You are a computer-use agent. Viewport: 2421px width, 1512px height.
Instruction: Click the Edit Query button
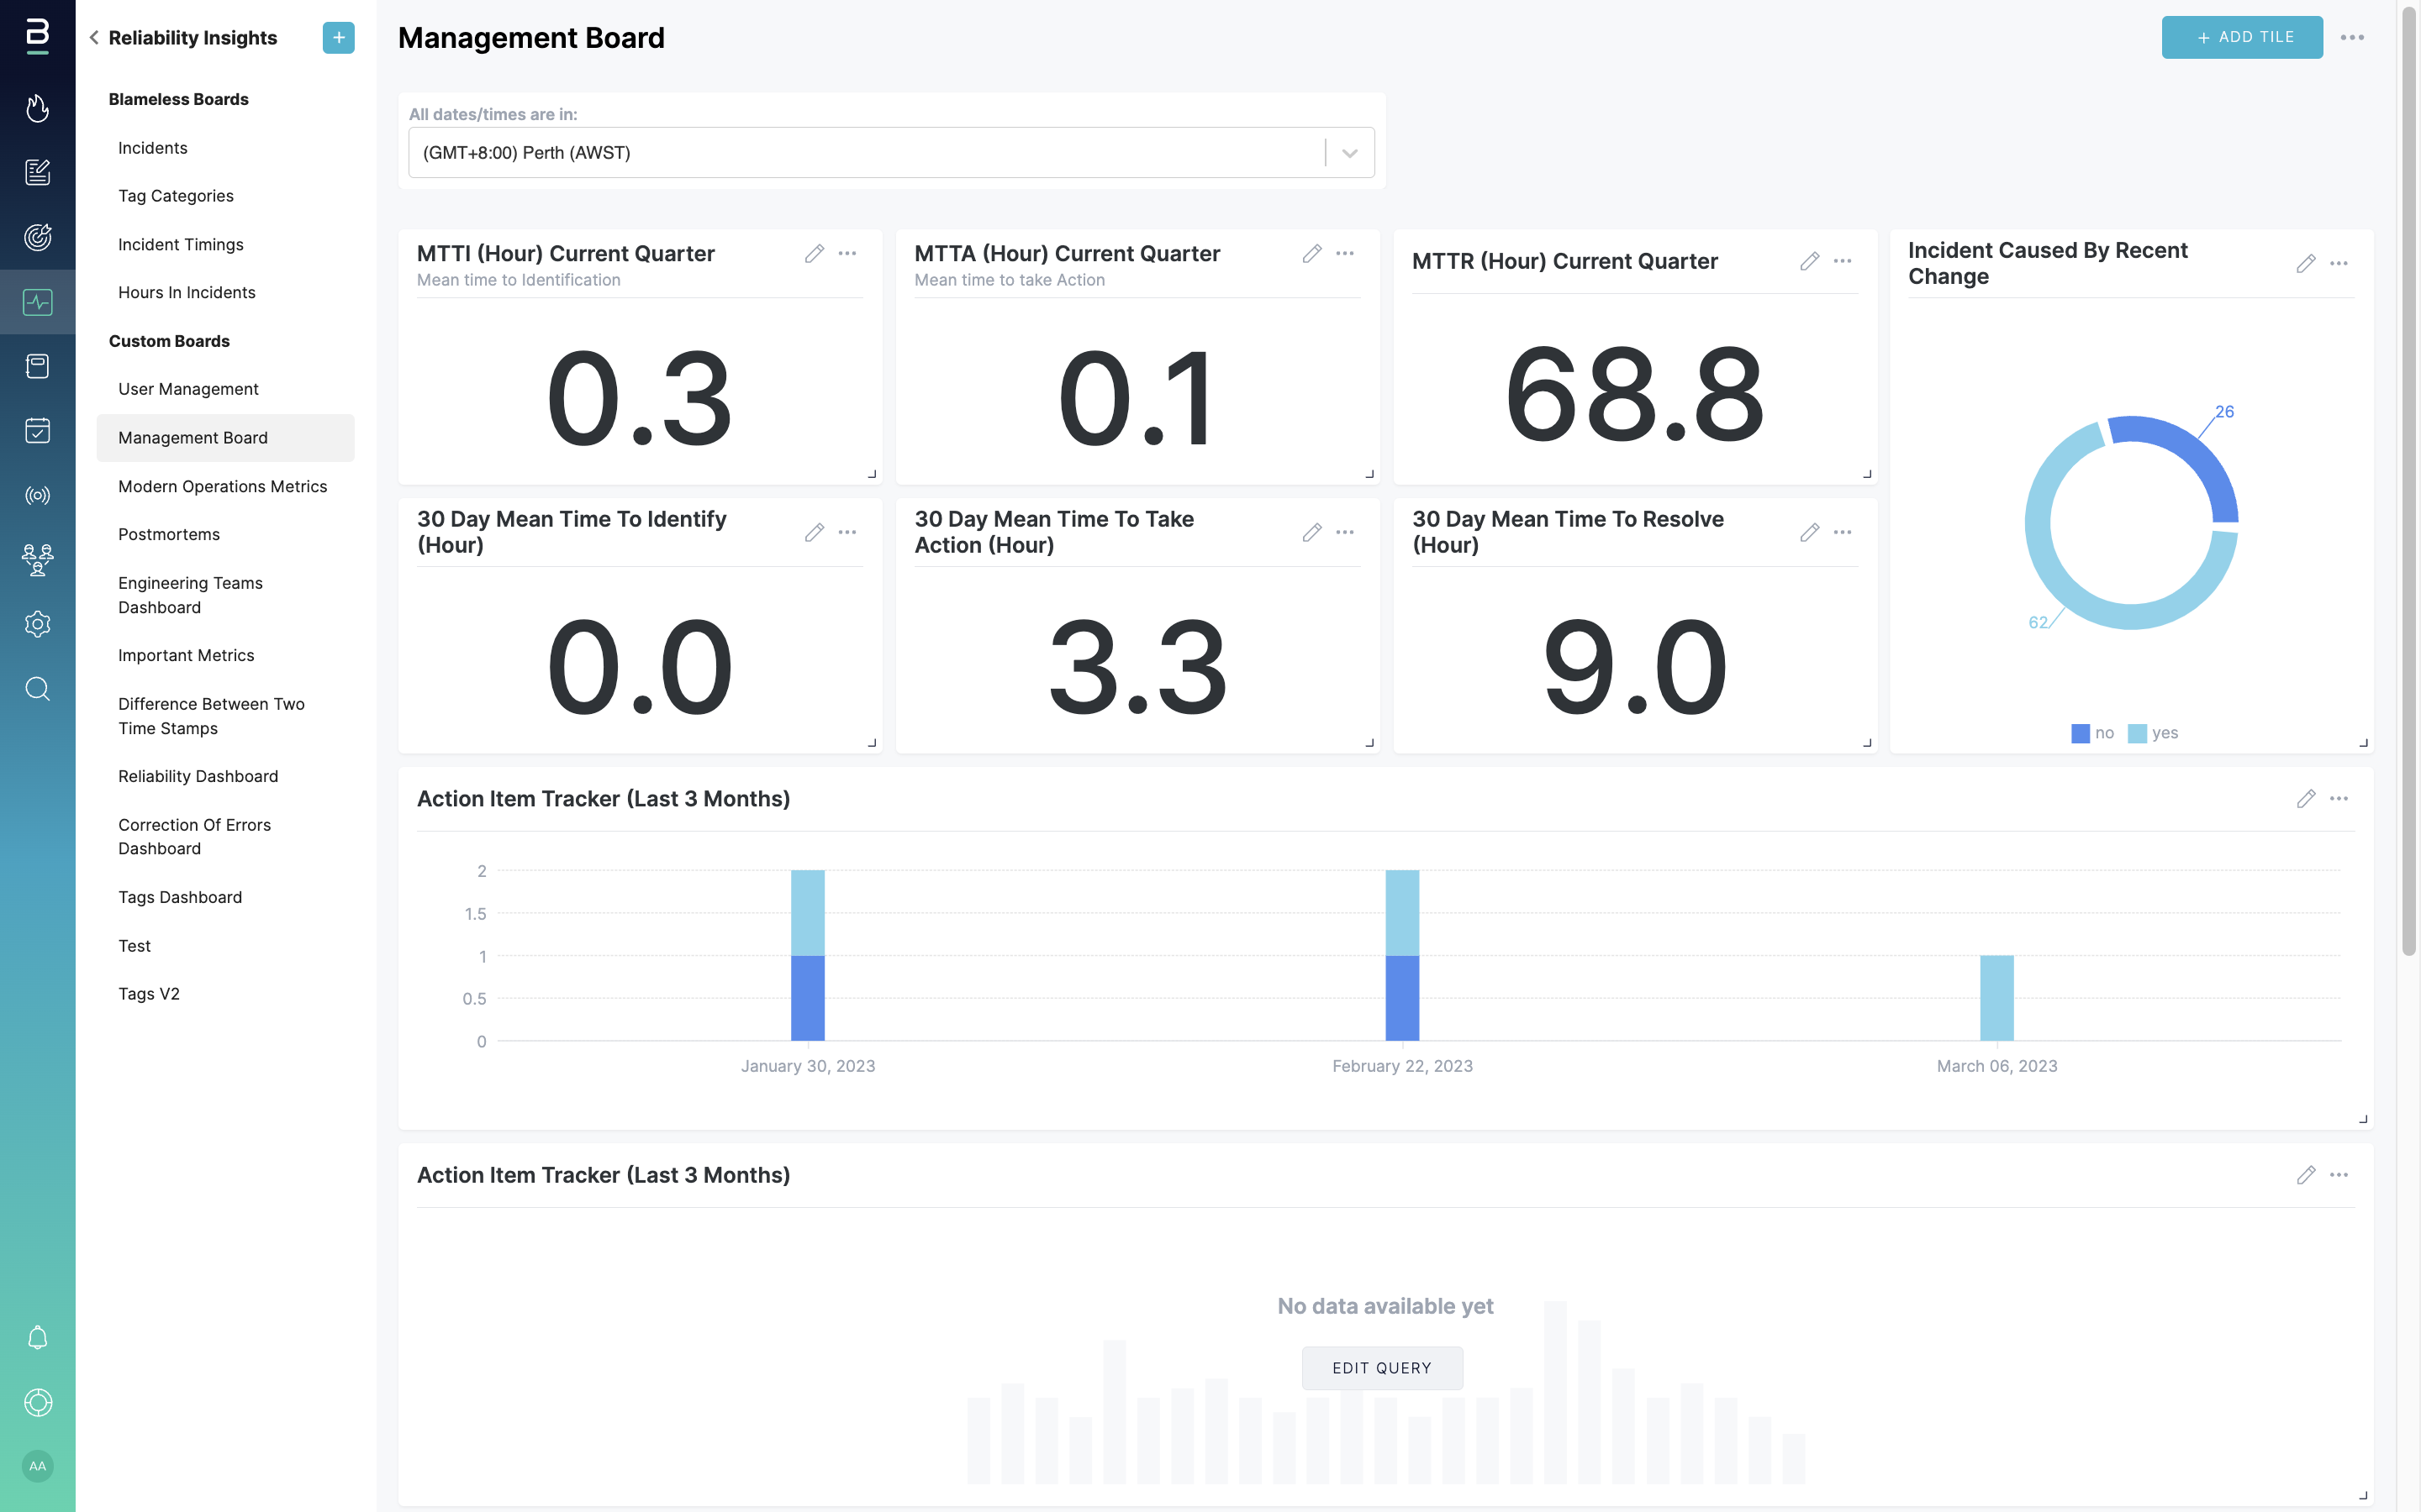pyautogui.click(x=1382, y=1368)
